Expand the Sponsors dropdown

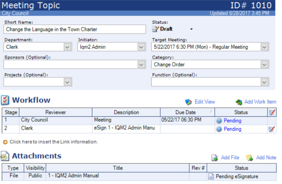tap(141, 64)
